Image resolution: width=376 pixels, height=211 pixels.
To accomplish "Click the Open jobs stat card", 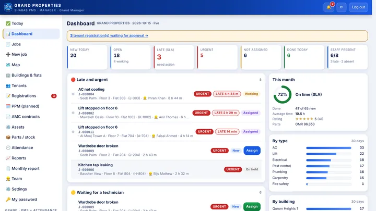I will pos(131,57).
